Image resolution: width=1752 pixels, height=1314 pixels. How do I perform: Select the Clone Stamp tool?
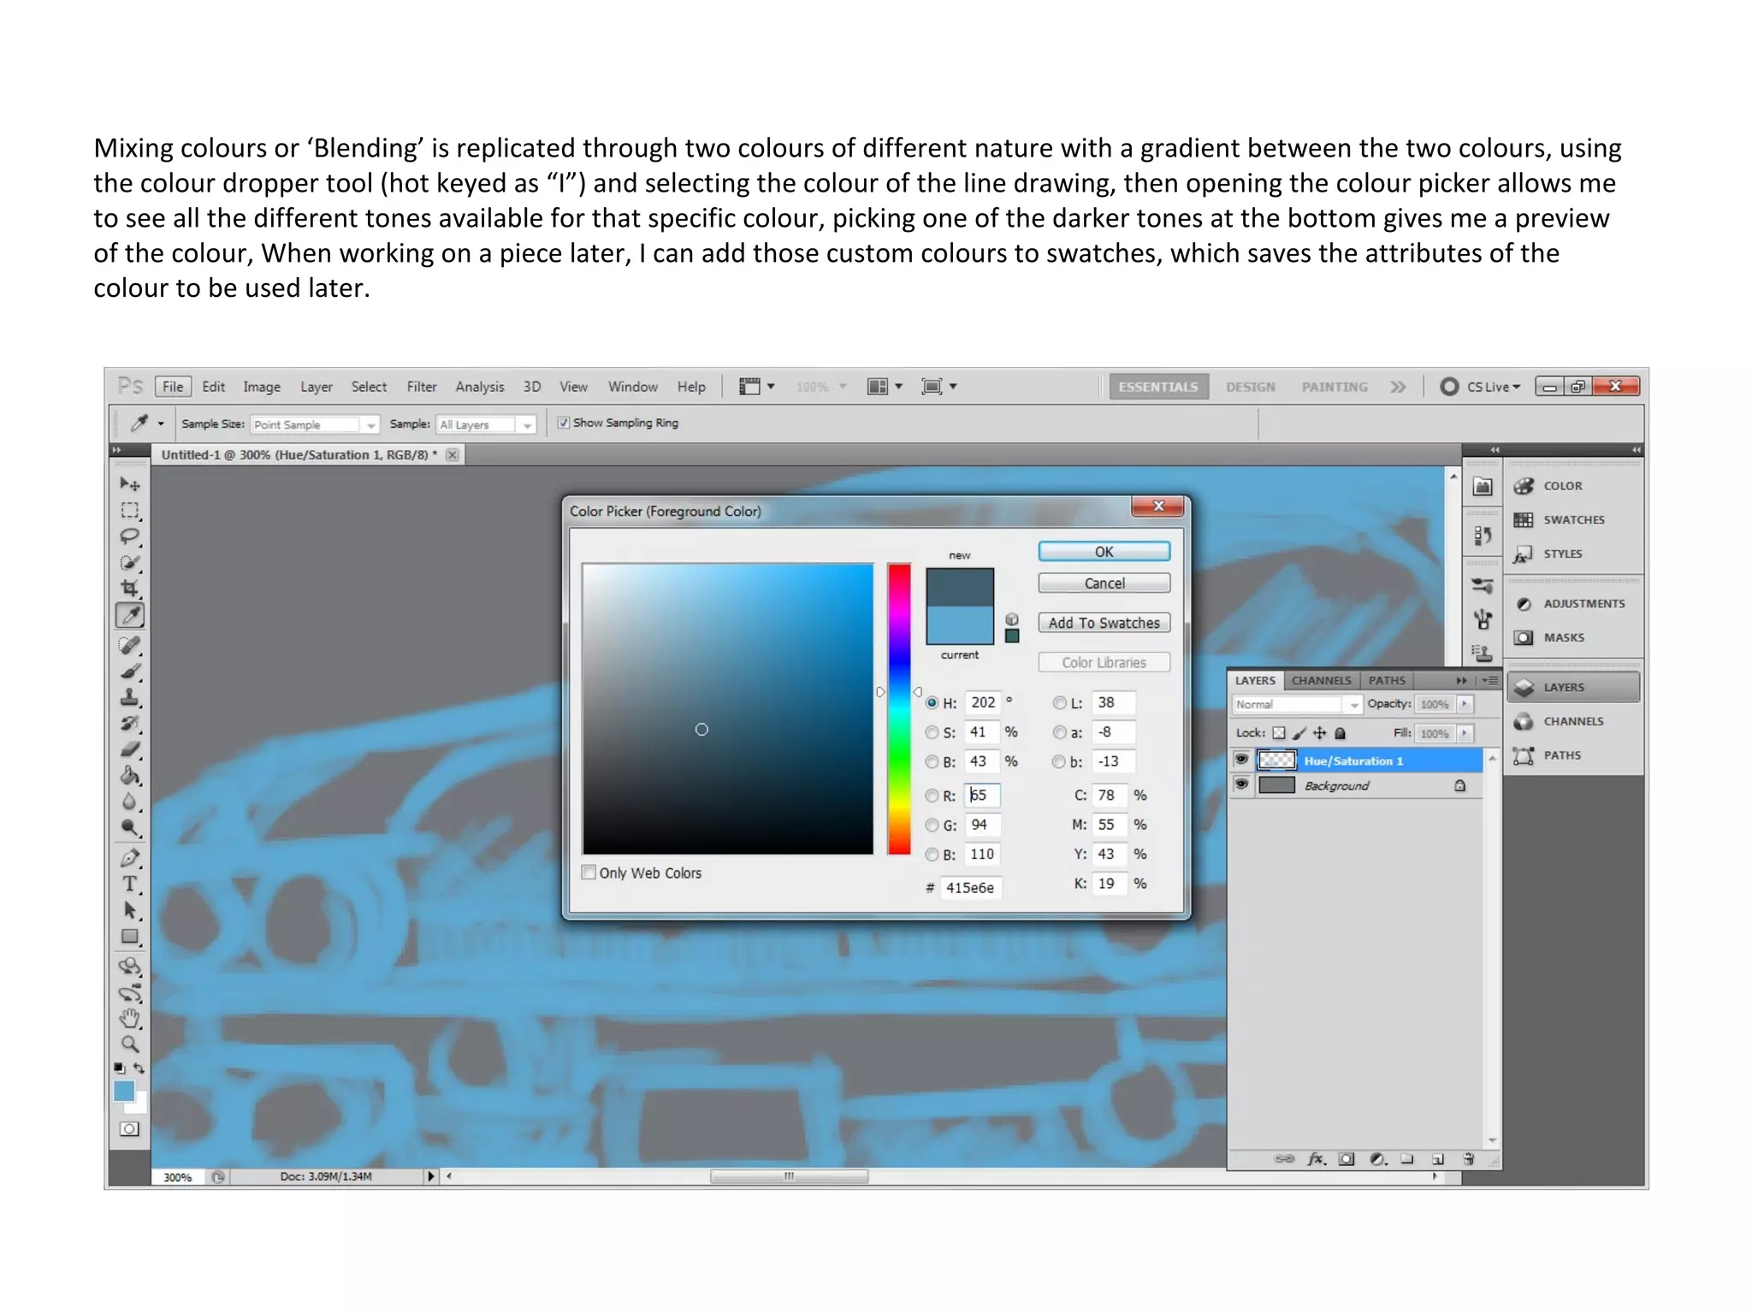click(x=130, y=697)
